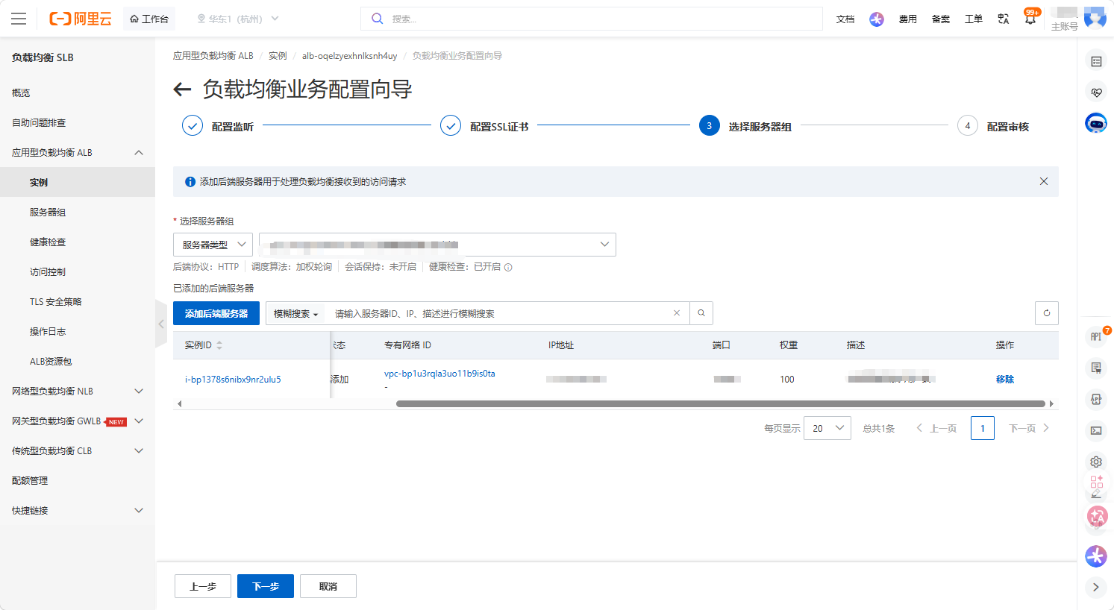This screenshot has width=1114, height=610.
Task: Click the 工作台 workbench button
Action: 149,19
